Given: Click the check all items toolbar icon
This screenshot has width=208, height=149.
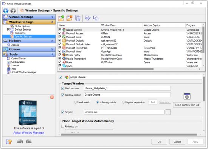Looking at the screenshot, I should 88,18.
